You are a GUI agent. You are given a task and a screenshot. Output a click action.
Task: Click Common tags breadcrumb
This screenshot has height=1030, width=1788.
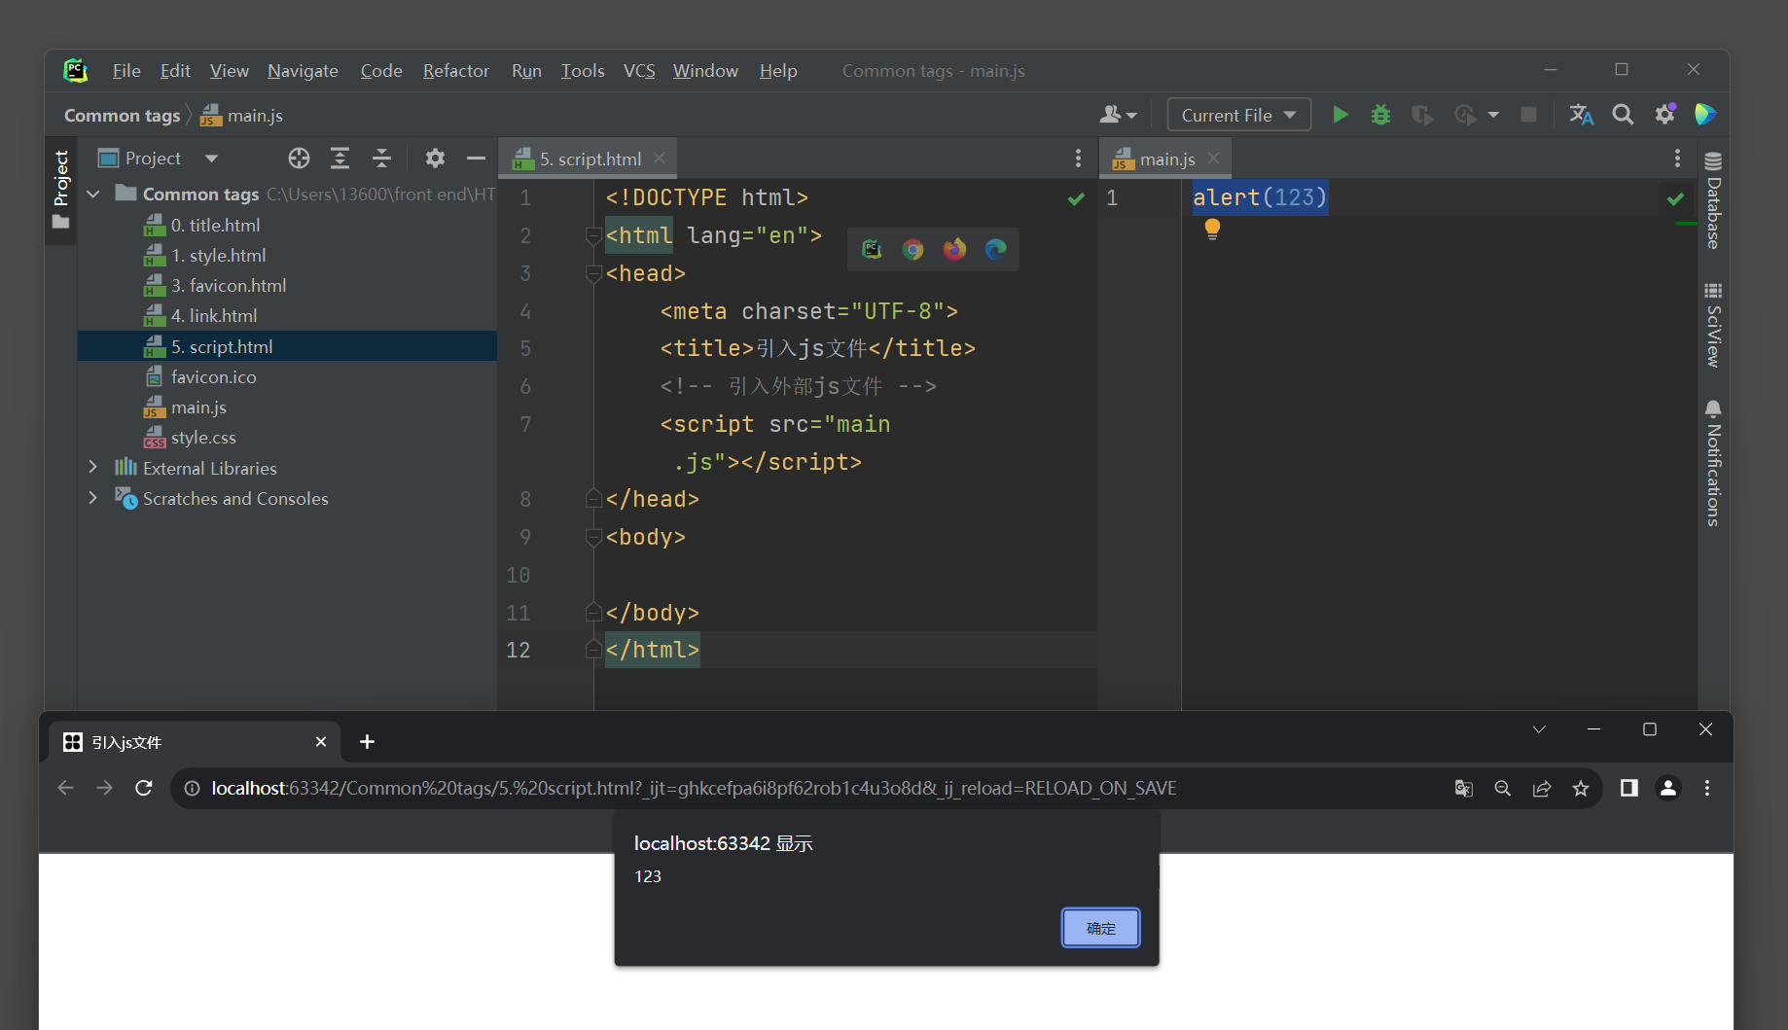[123, 116]
